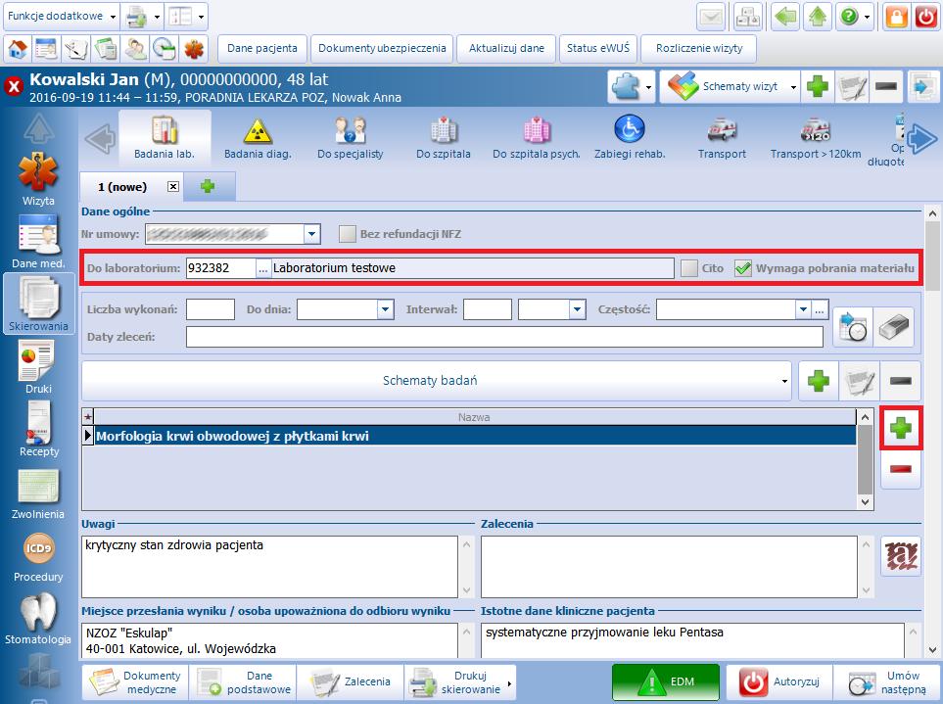Screen dimensions: 943x704
Task: Open Dokumenty medyczne
Action: (135, 682)
